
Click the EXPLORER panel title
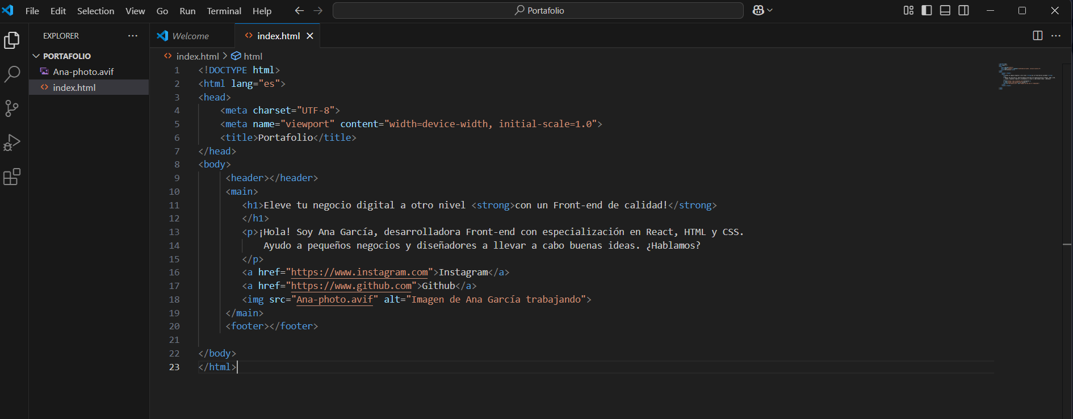pos(61,36)
